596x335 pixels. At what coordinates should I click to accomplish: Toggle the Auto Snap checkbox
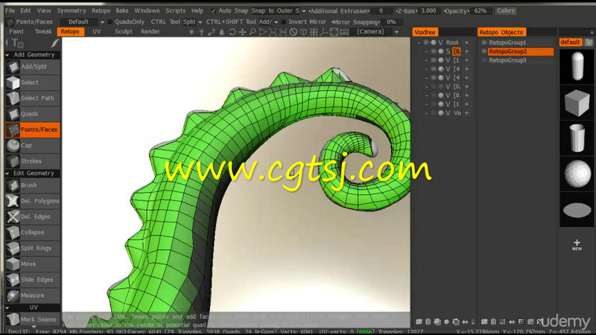pyautogui.click(x=213, y=11)
